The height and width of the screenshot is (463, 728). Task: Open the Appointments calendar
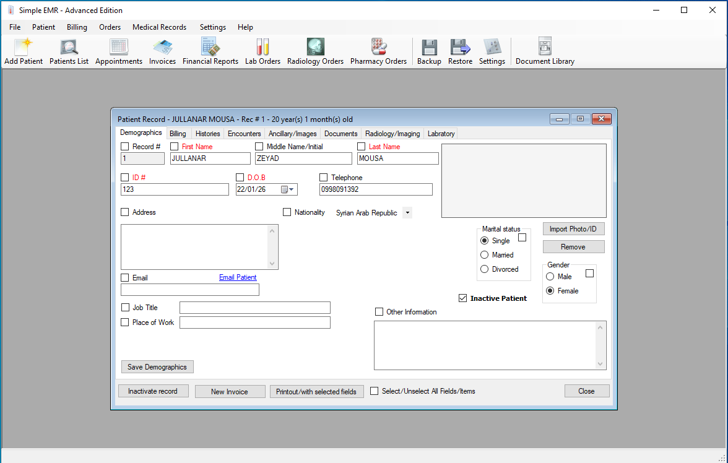[118, 51]
